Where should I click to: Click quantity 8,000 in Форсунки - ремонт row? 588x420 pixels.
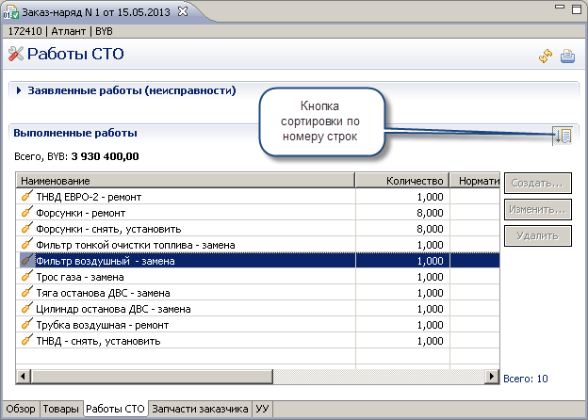[x=430, y=213]
